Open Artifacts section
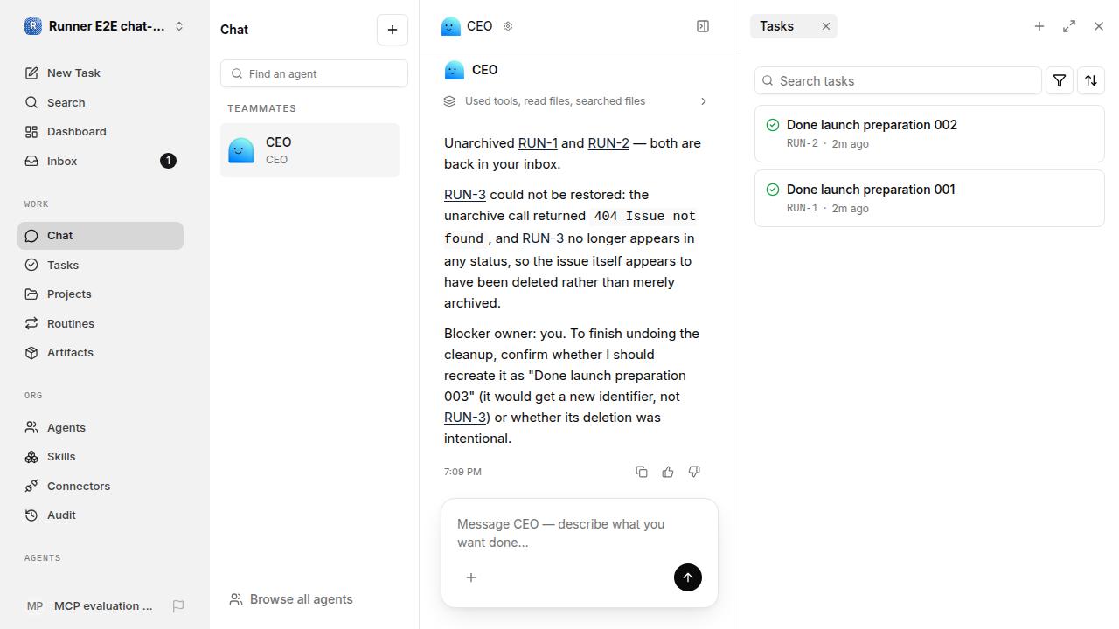The image size is (1119, 629). [101, 353]
